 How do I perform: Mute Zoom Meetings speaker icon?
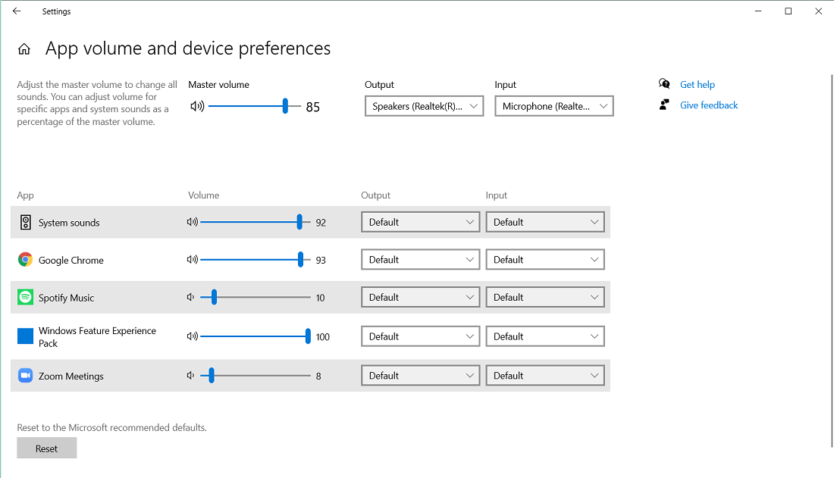[x=191, y=376]
